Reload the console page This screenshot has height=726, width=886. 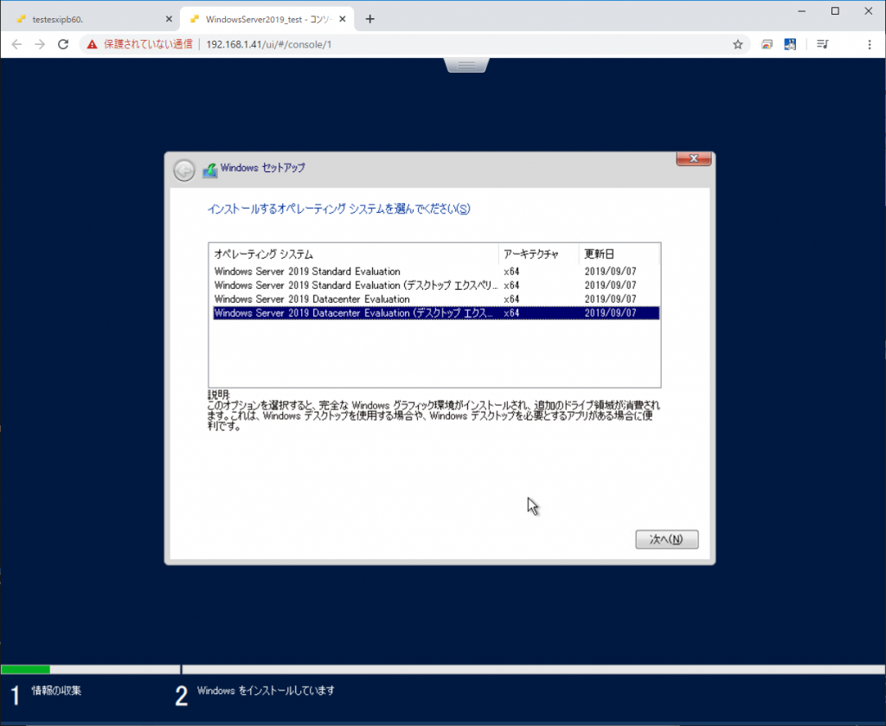[63, 44]
